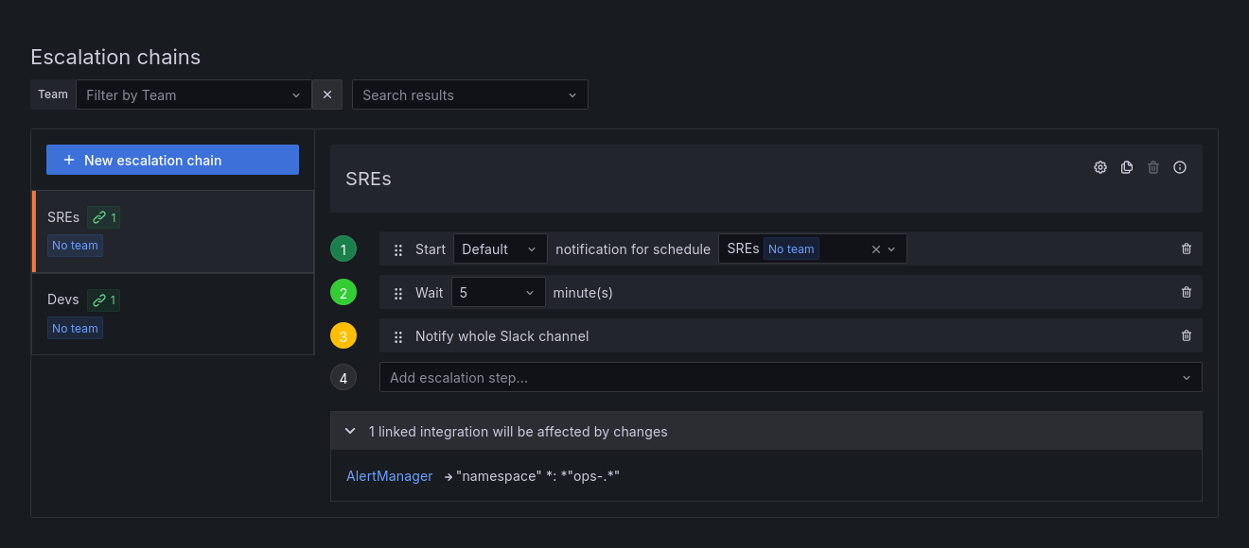Delete the Start notification step
1249x548 pixels.
tap(1186, 248)
